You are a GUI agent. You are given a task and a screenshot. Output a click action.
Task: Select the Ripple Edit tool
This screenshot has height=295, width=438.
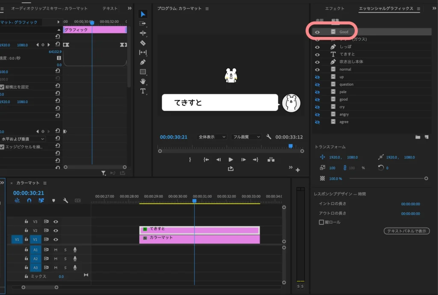click(143, 33)
